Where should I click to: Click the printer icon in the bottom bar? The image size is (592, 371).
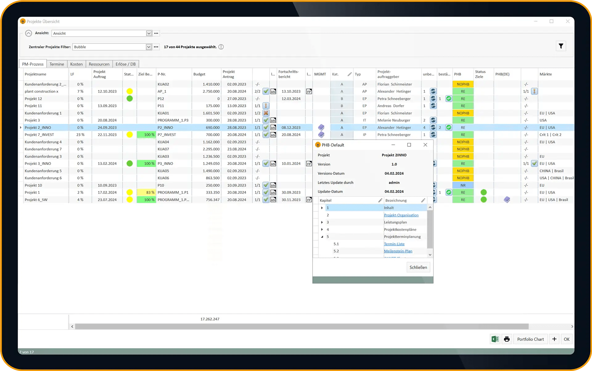tap(507, 339)
